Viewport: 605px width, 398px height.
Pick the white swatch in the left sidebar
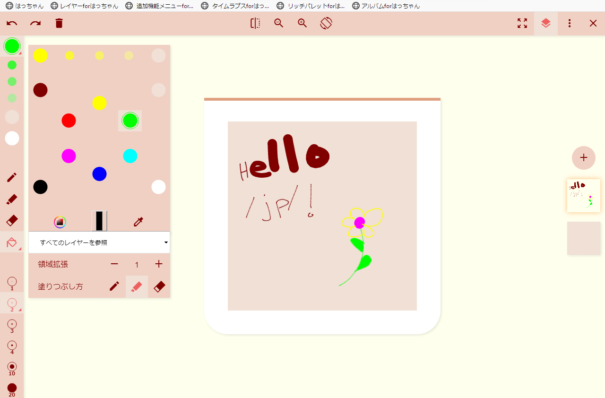point(12,138)
